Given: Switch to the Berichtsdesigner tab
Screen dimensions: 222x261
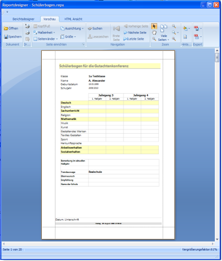Looking at the screenshot, I should coord(23,19).
